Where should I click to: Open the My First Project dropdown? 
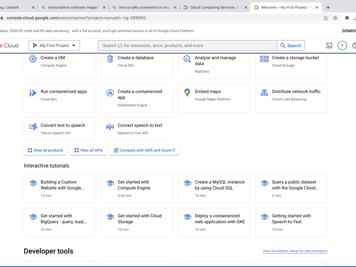point(54,46)
